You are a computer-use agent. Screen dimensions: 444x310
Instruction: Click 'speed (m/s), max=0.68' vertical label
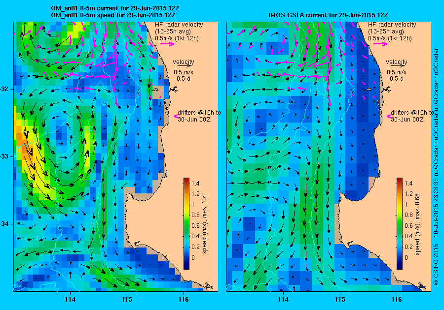pyautogui.click(x=417, y=224)
